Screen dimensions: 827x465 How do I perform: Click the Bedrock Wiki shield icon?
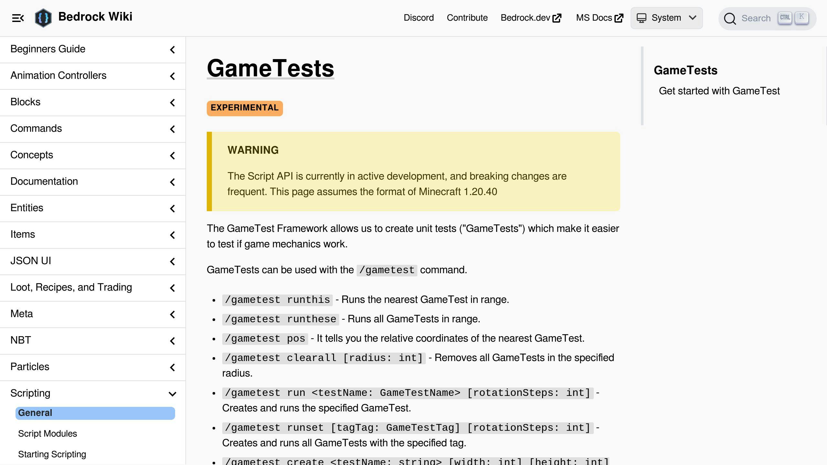43,18
